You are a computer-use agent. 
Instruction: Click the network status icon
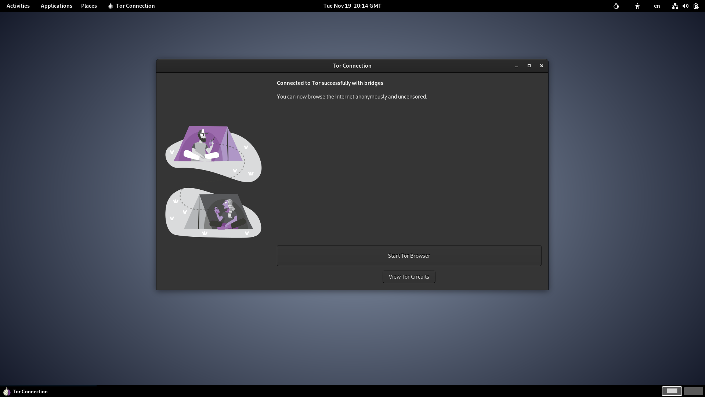(675, 6)
